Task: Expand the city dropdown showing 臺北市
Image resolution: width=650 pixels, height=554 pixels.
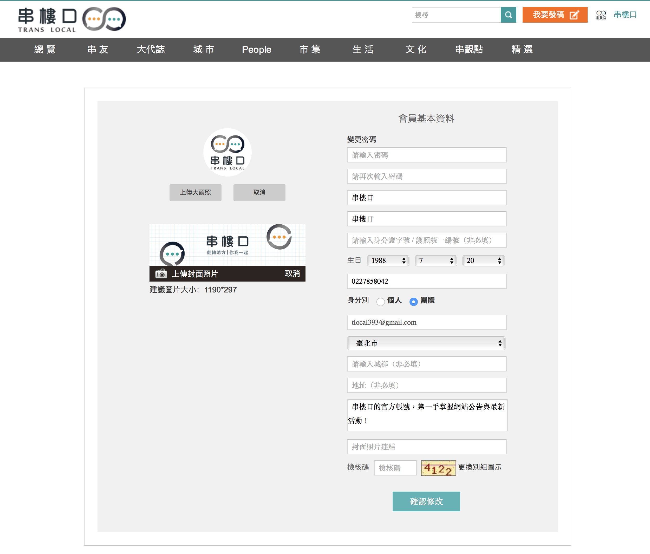Action: click(426, 343)
